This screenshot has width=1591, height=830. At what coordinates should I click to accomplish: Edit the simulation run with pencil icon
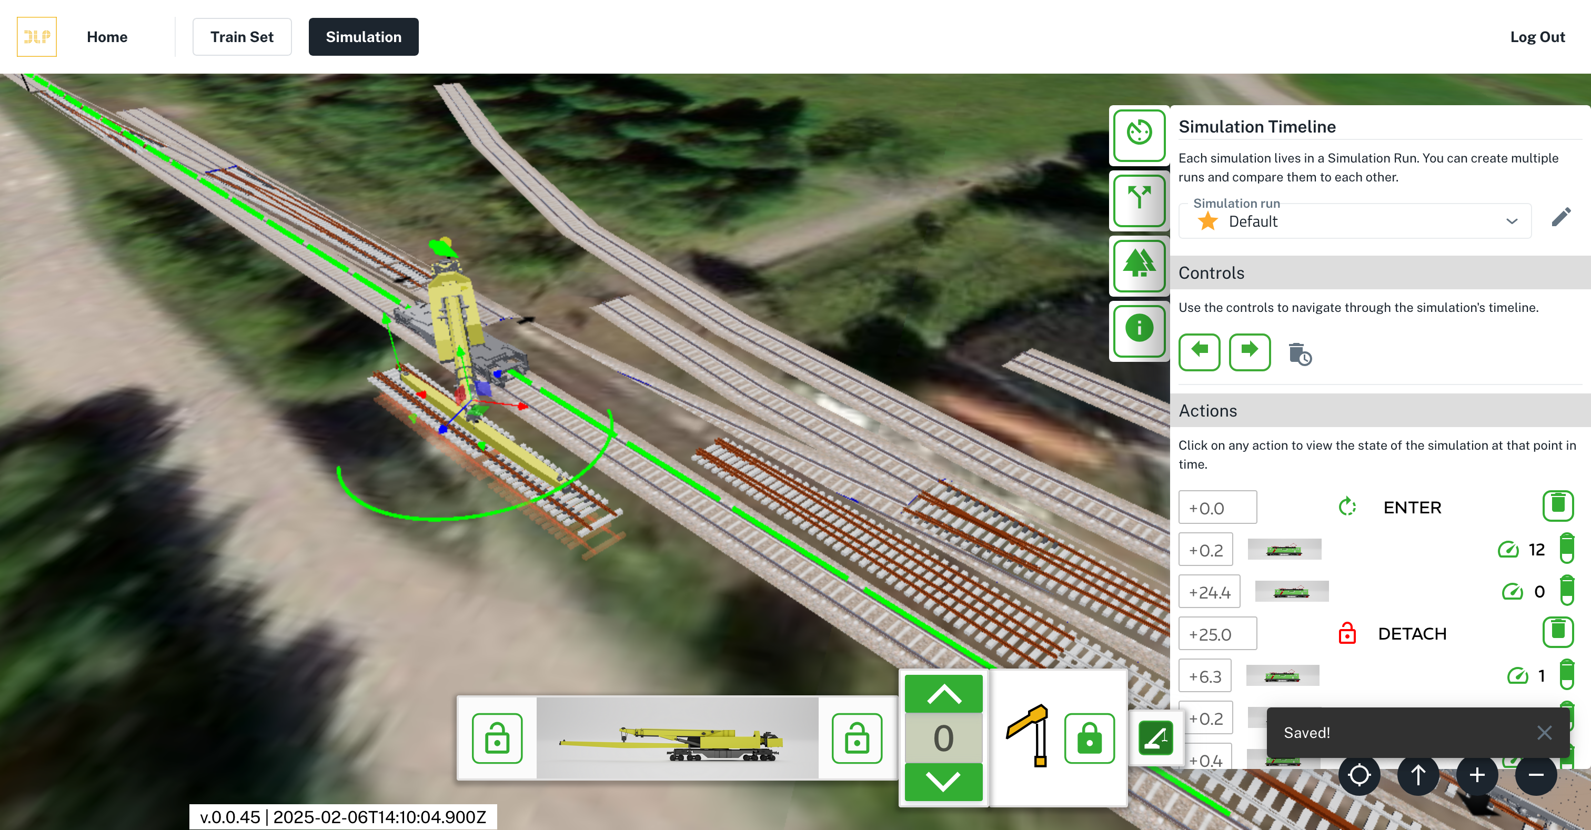[x=1560, y=217]
